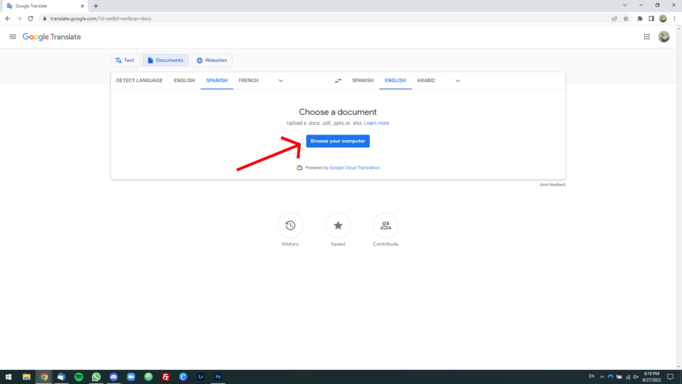Open Saved translations

tap(338, 230)
